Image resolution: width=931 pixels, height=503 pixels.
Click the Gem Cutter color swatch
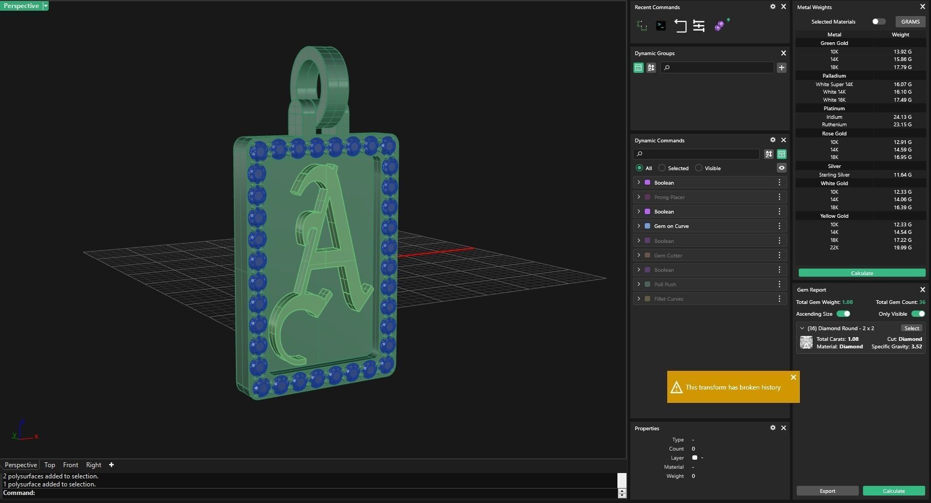(x=647, y=255)
